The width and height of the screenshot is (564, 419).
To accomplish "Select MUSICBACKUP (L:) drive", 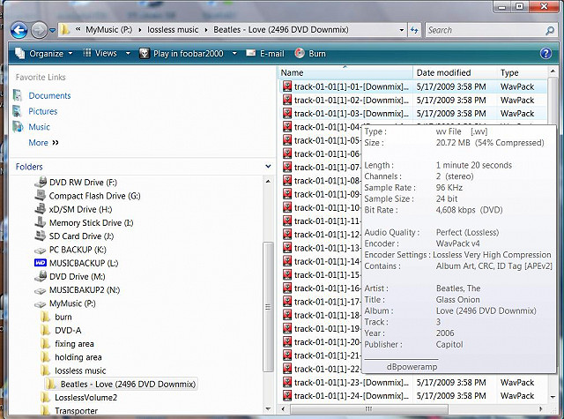I will pyautogui.click(x=84, y=263).
